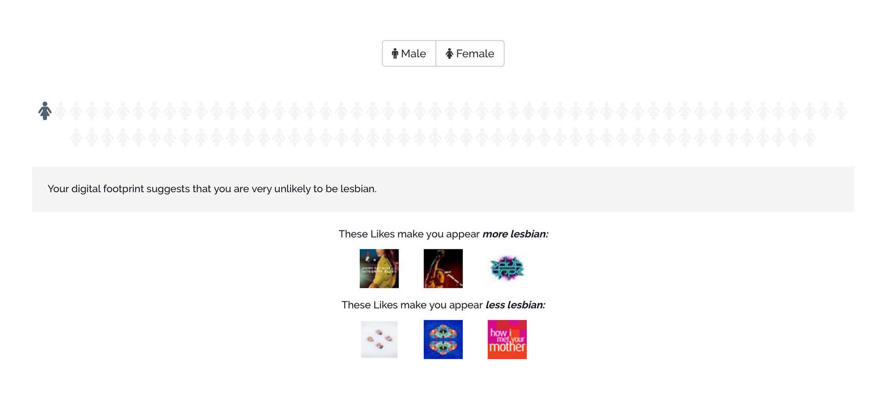Click the last faded figure in the top row
The width and height of the screenshot is (885, 398).
coord(841,111)
